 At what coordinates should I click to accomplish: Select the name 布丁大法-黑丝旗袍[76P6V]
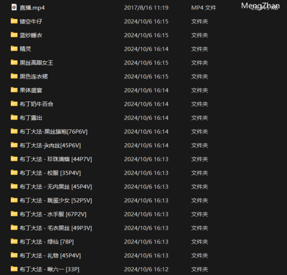pos(53,132)
